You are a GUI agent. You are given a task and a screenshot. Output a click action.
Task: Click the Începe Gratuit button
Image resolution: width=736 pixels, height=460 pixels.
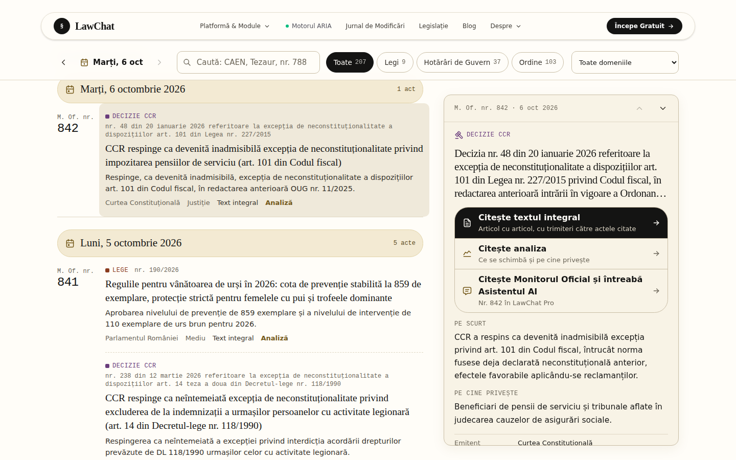[645, 26]
